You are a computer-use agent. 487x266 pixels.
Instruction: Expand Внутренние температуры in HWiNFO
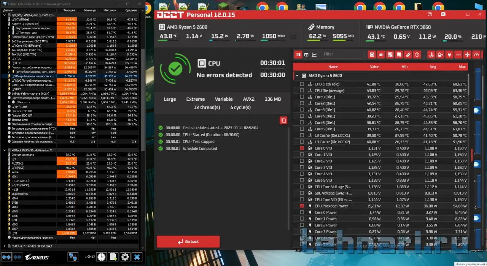pyautogui.click(x=9, y=28)
